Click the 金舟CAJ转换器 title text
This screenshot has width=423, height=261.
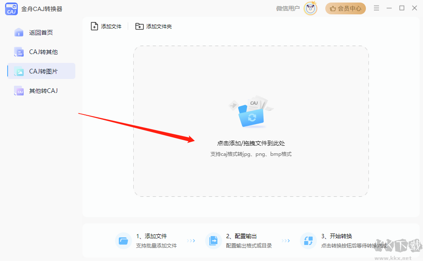tap(42, 9)
